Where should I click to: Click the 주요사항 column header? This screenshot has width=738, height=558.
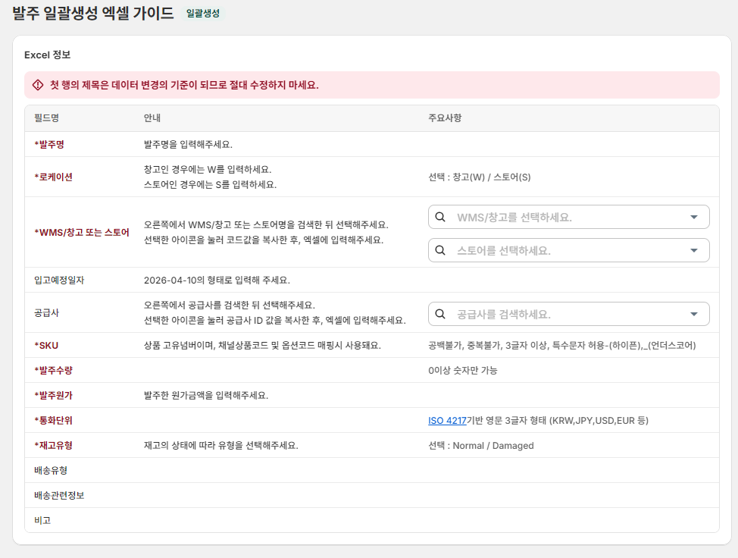445,118
